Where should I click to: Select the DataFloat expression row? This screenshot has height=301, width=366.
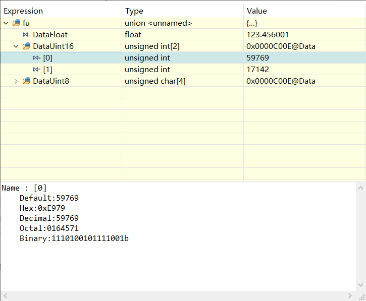[x=50, y=35]
